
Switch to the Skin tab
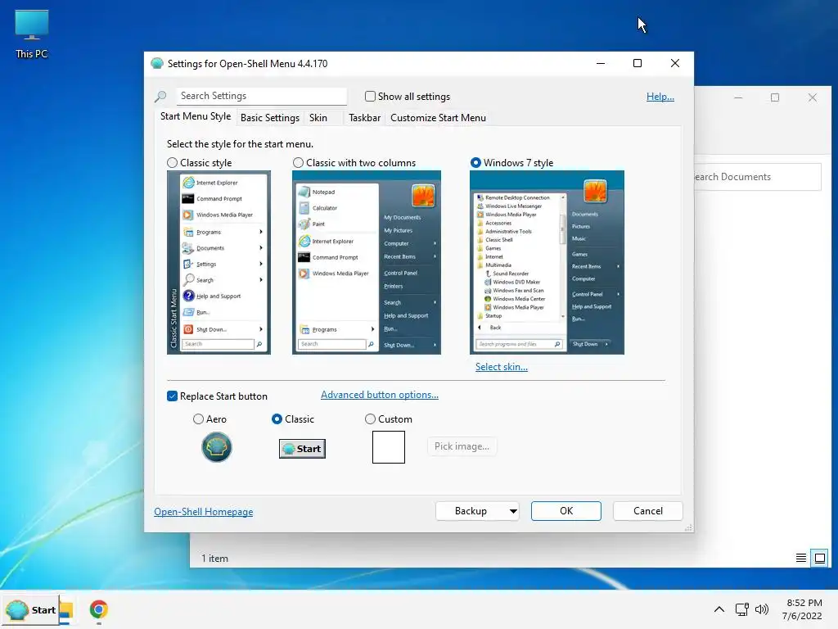point(318,118)
